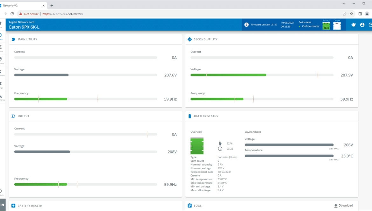Viewport: 372px width, 211px height.
Task: Click the green battery graphic in Overview
Action: (197, 146)
